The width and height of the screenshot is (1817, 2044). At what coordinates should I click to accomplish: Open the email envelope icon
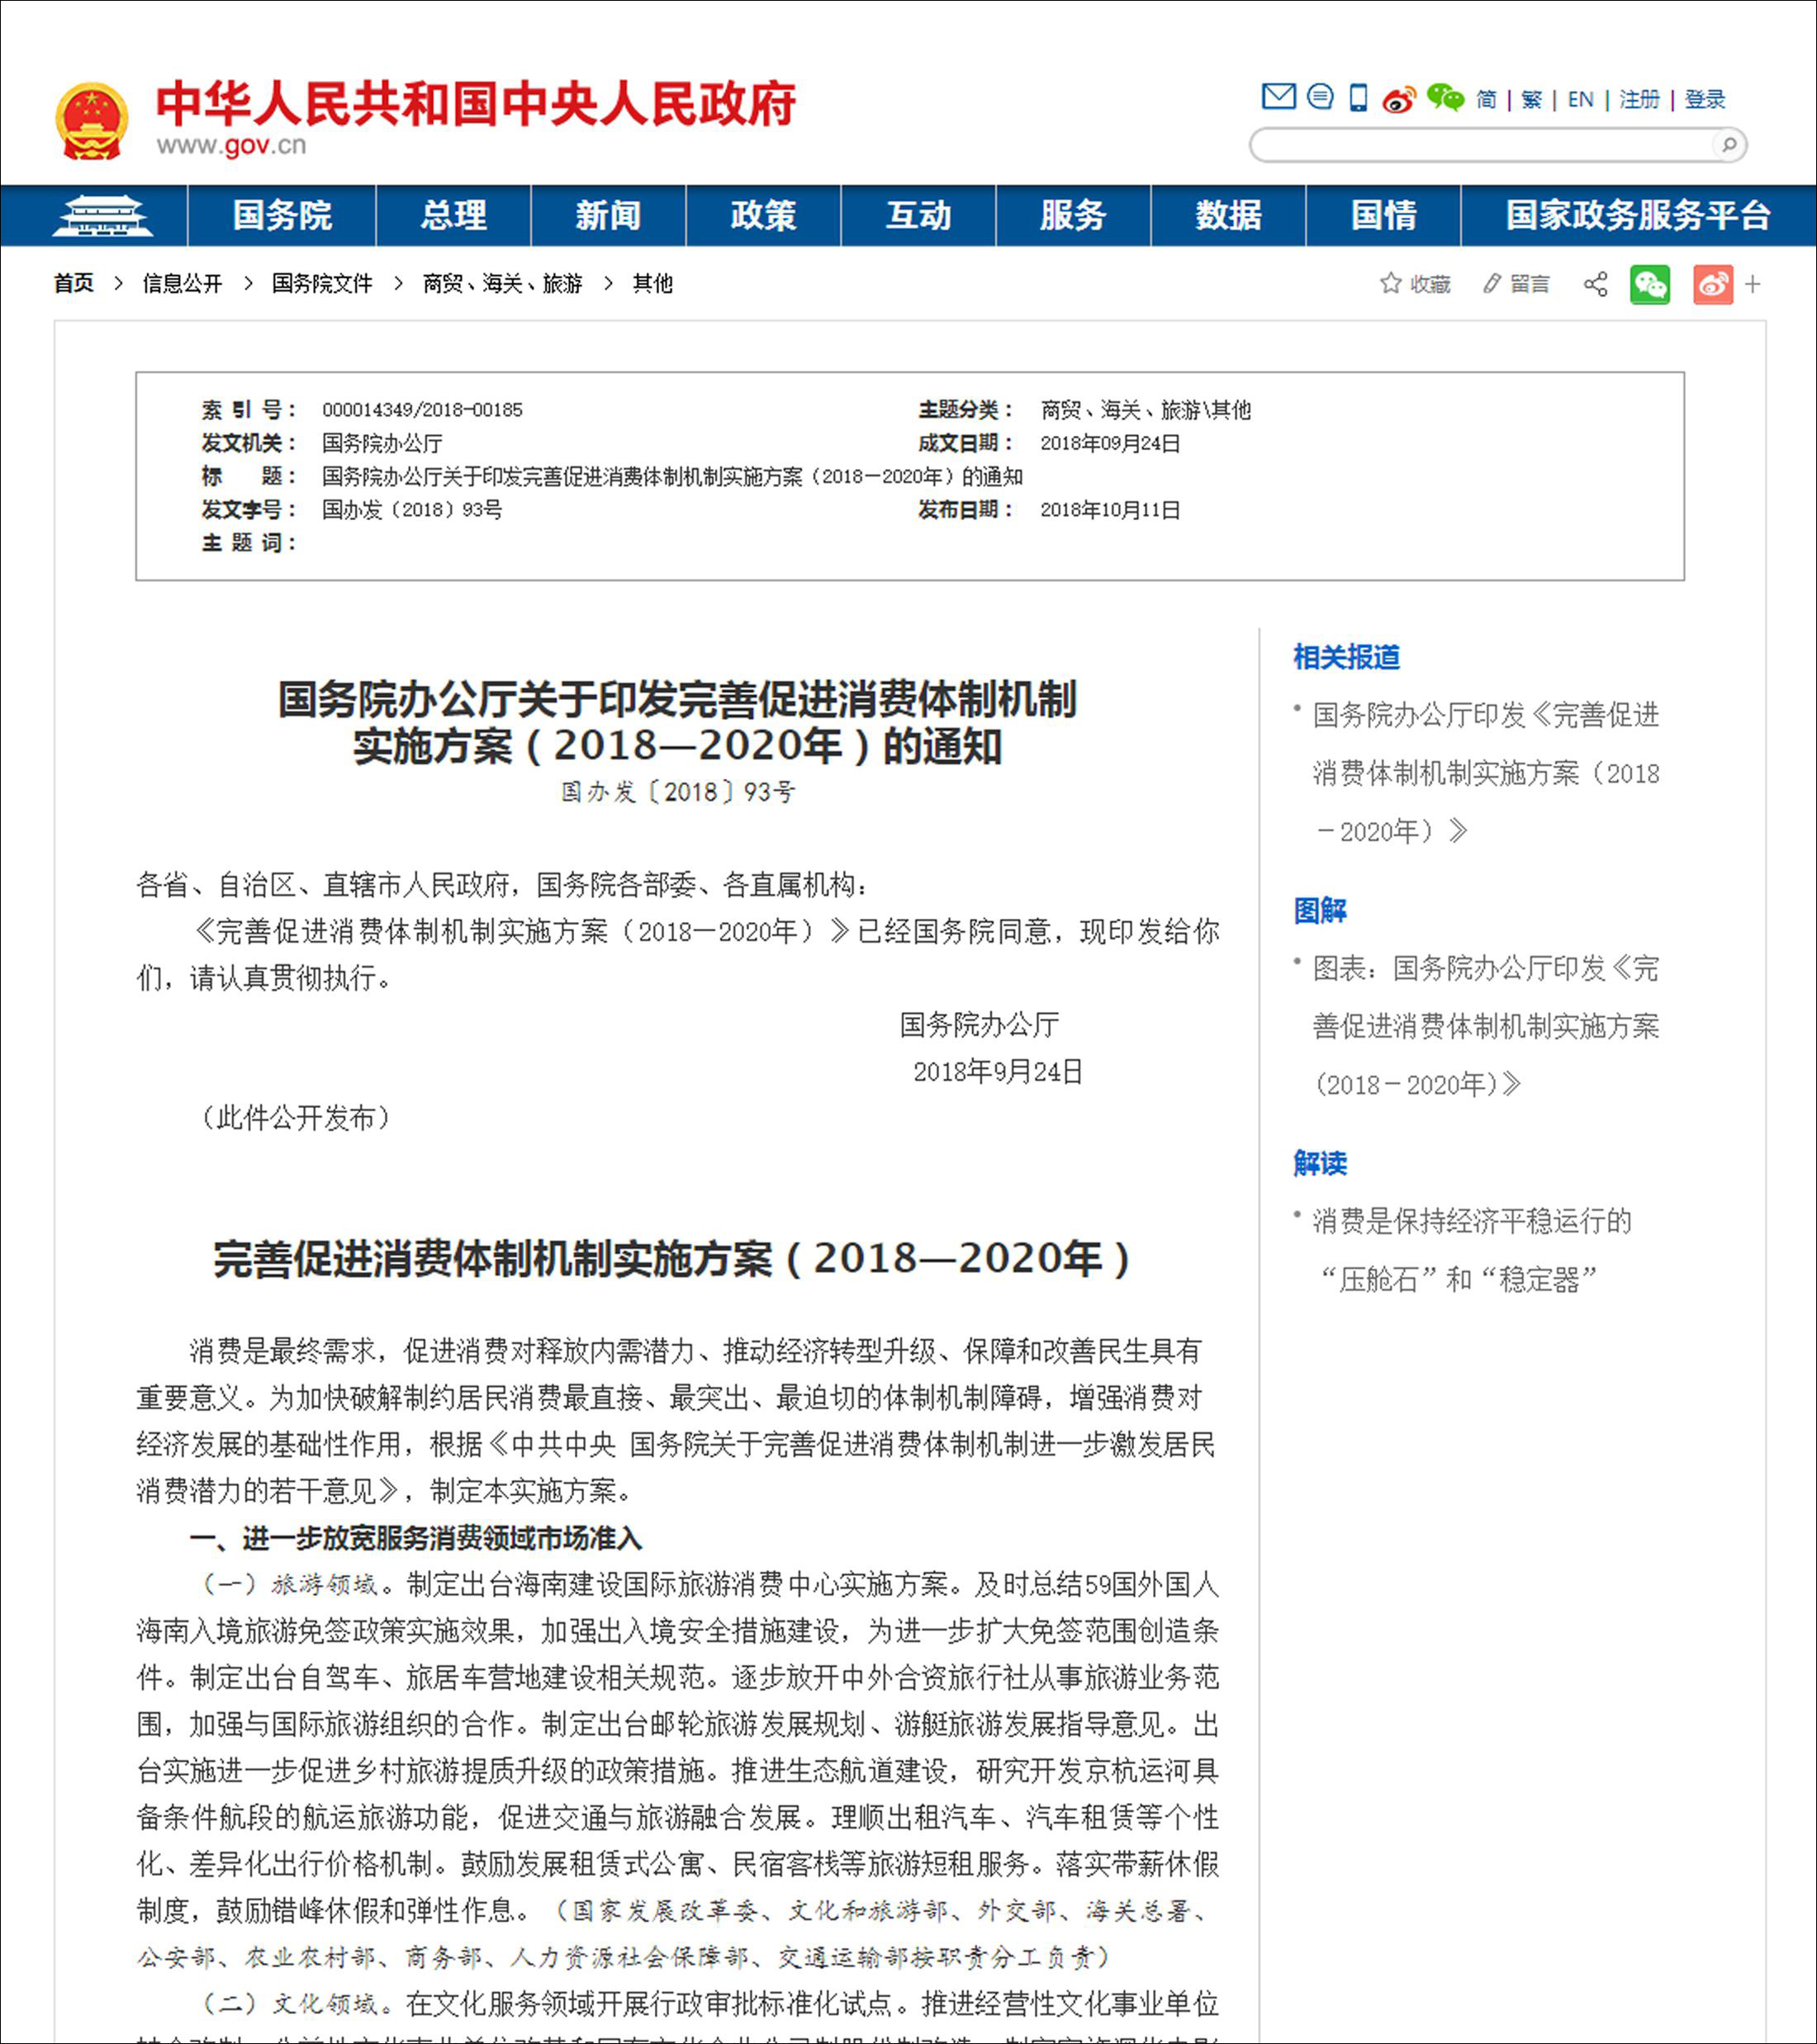click(1278, 97)
